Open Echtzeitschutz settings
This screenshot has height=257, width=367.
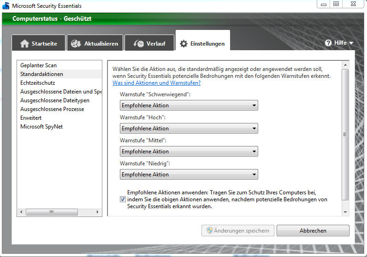(x=60, y=83)
